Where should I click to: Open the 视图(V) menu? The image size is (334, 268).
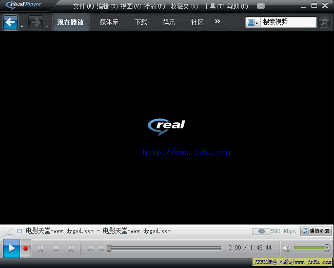[131, 6]
